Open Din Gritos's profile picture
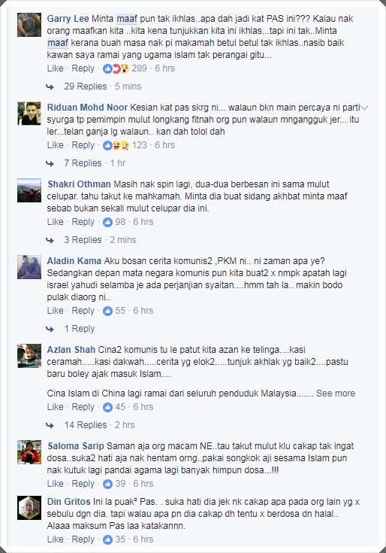 (x=29, y=508)
